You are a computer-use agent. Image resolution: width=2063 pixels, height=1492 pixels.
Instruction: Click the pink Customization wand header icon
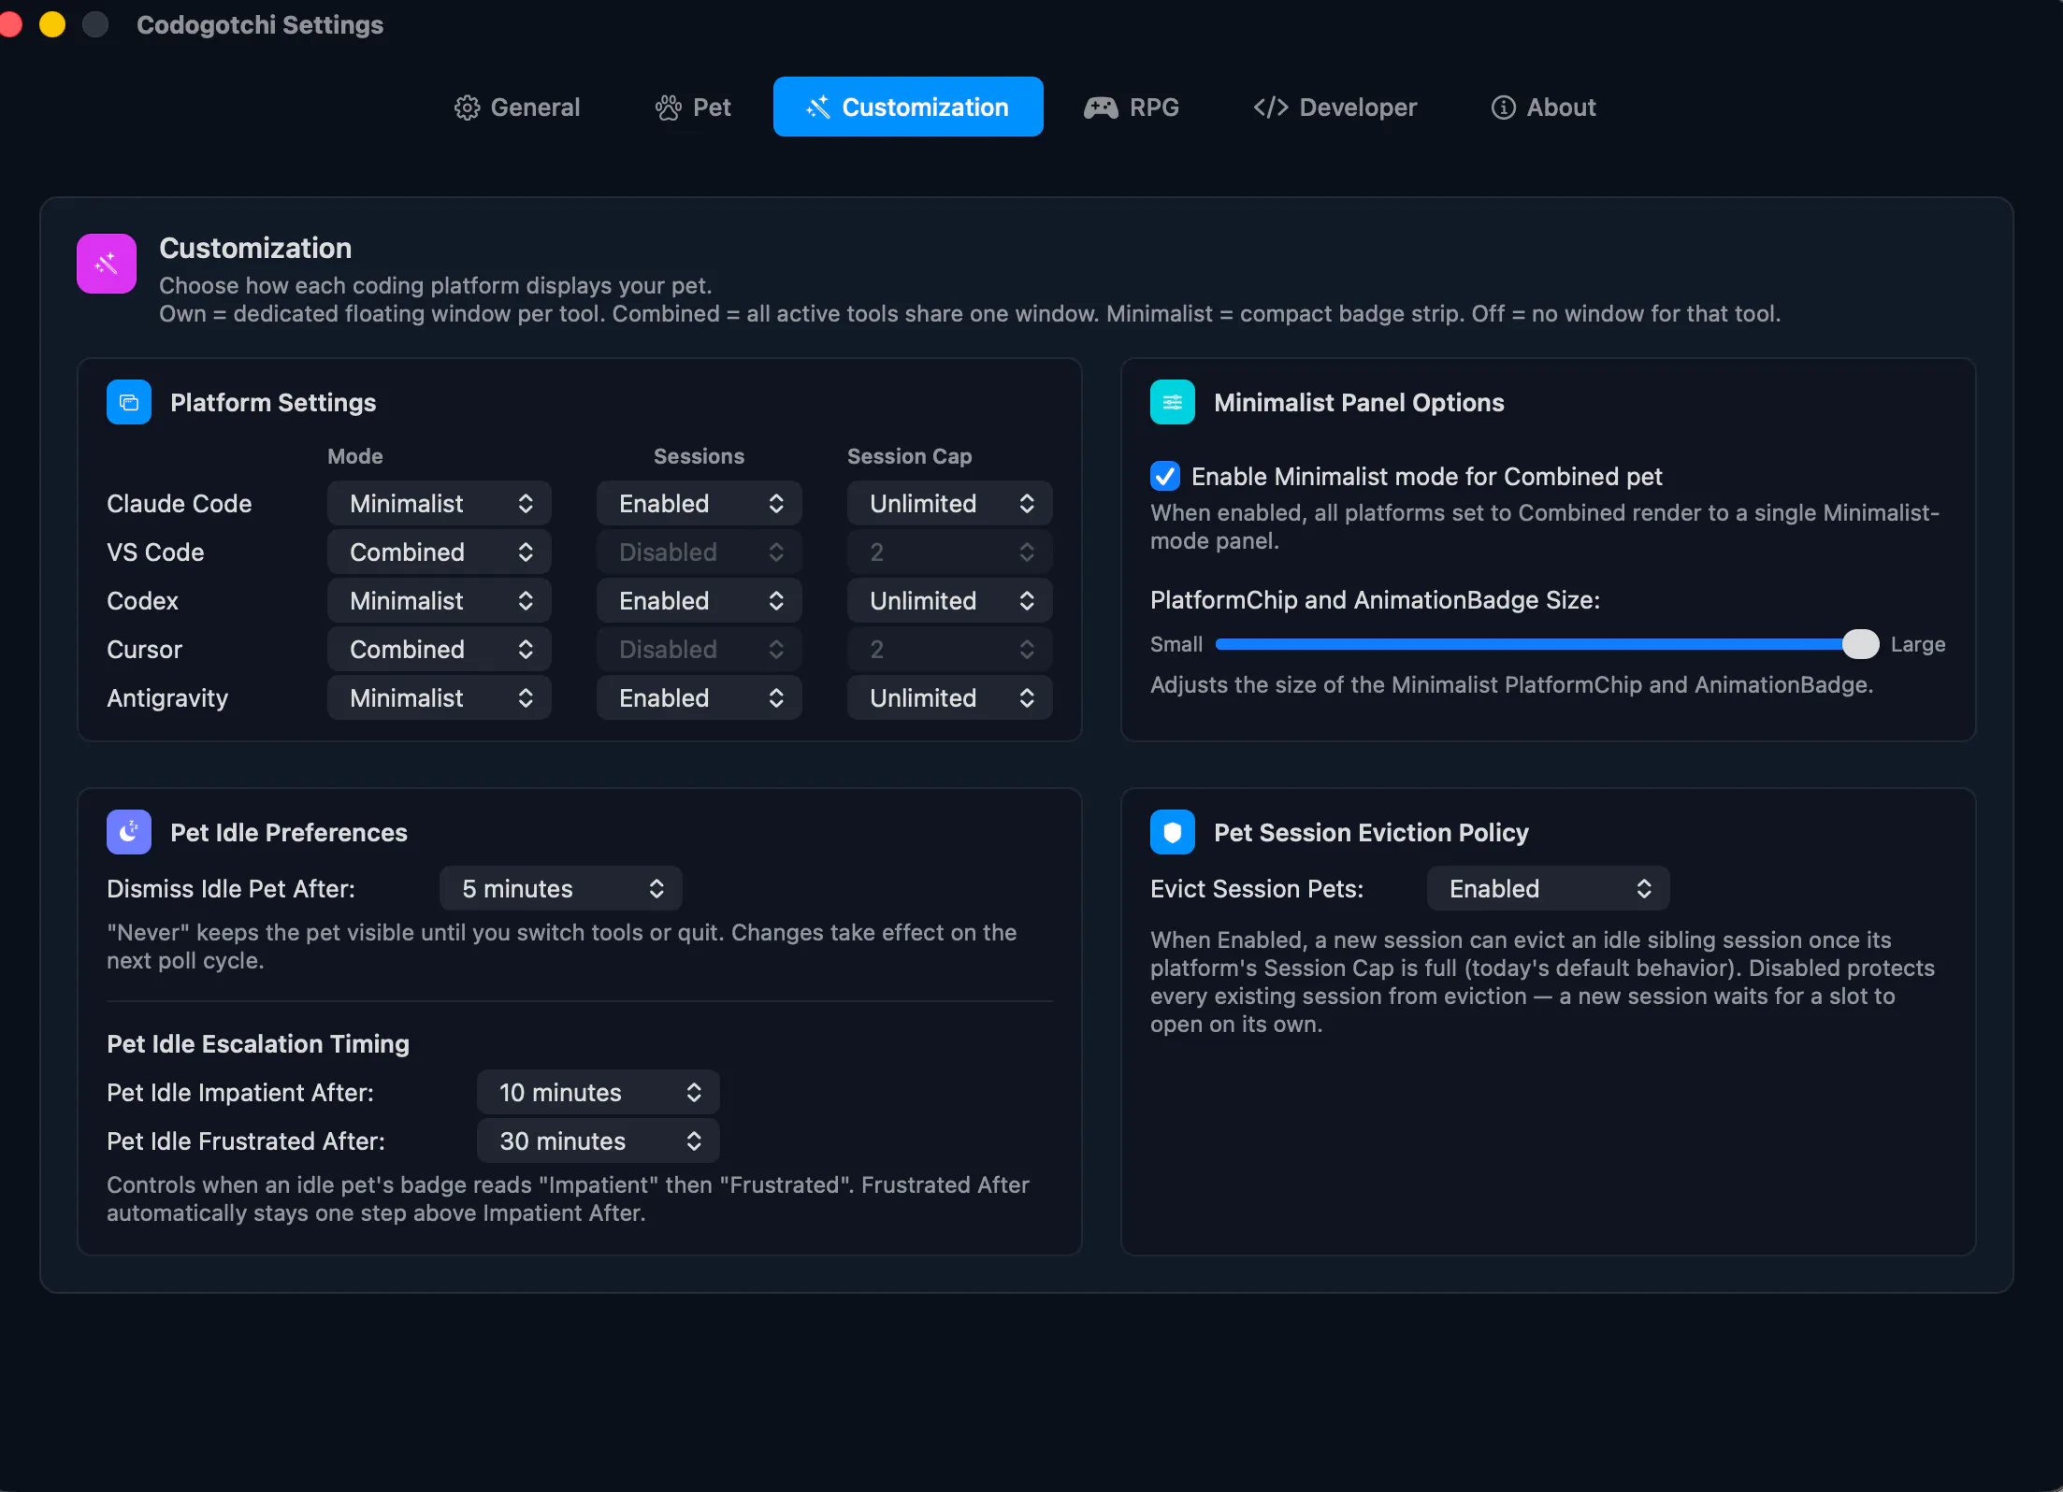[x=107, y=264]
